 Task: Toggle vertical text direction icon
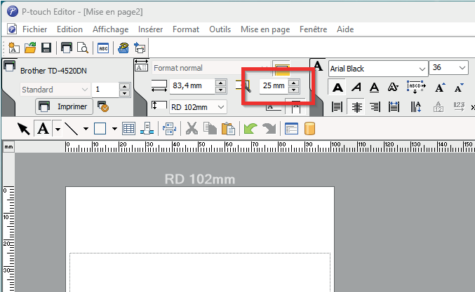[x=415, y=106]
